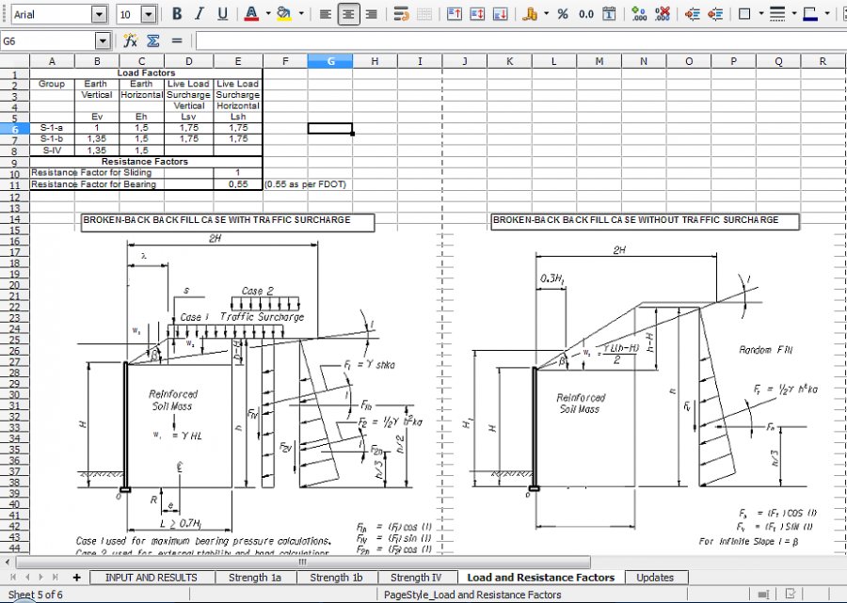Select Load and Resistance Factors sheet tab
Viewport: 847px width, 603px height.
coord(541,578)
